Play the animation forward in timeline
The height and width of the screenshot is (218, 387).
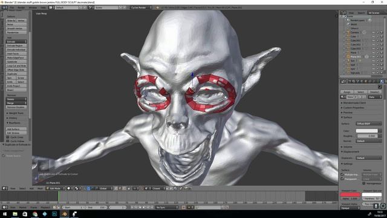(144, 207)
